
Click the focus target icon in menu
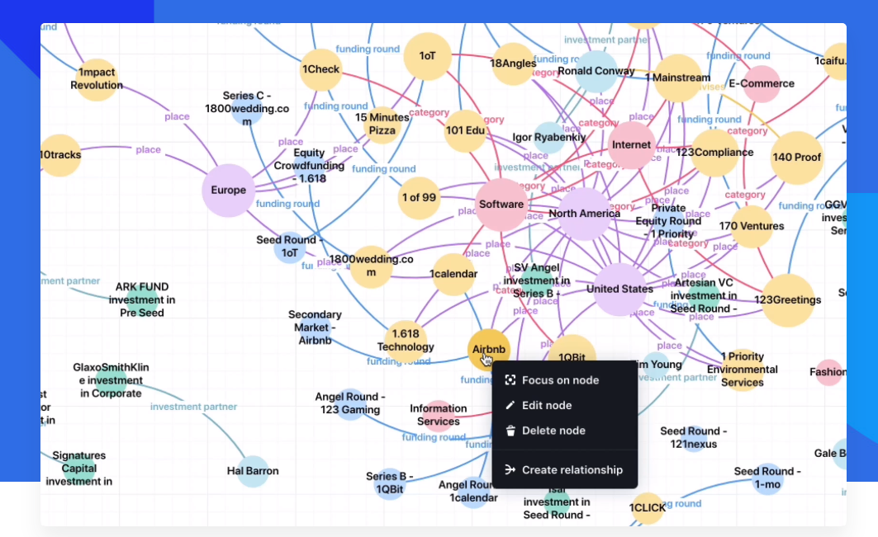point(510,380)
